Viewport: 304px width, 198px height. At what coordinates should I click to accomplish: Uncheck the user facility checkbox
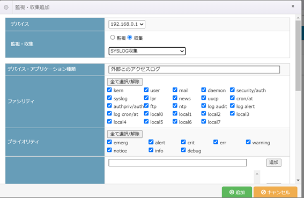[146, 90]
